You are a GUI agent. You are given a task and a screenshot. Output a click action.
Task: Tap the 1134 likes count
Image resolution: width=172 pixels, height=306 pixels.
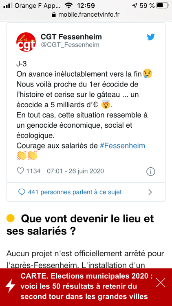33,171
